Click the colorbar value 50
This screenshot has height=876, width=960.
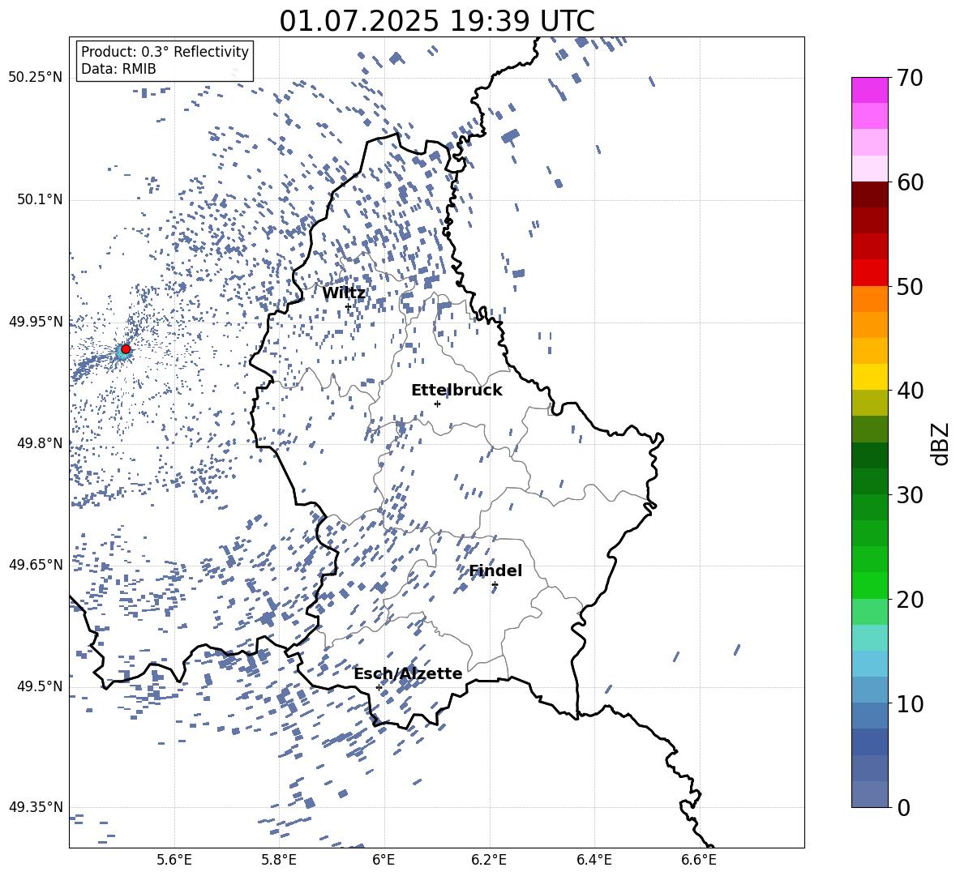tap(910, 287)
